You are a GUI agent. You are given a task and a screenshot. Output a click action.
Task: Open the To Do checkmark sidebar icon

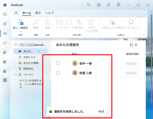point(5,43)
